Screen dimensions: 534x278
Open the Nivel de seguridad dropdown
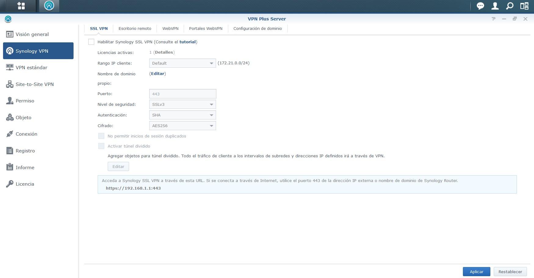[x=182, y=104]
